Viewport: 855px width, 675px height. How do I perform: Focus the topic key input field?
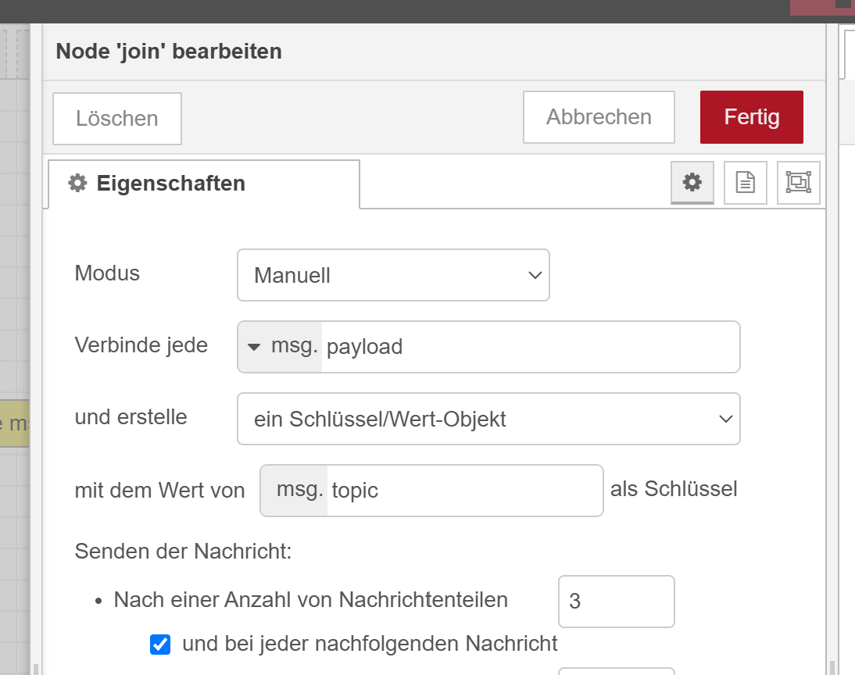[x=464, y=491]
